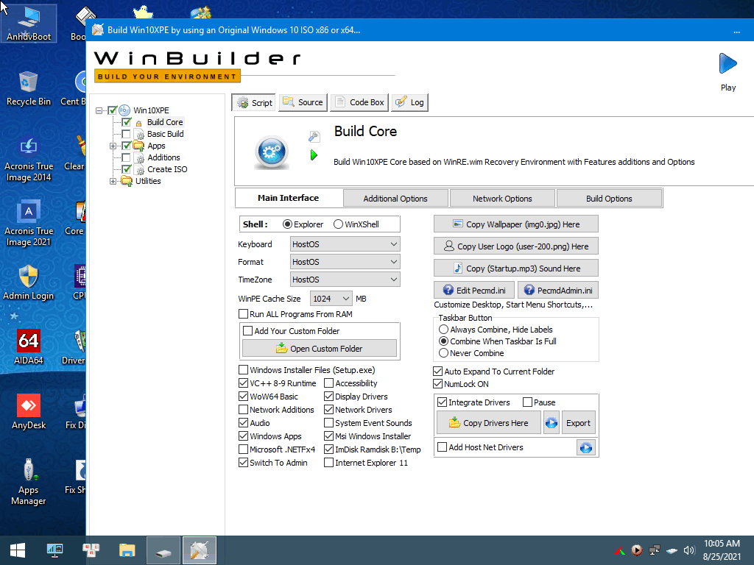Viewport: 754px width, 565px height.
Task: Click the taskbar clock showing 10:05 AM
Action: click(x=722, y=550)
